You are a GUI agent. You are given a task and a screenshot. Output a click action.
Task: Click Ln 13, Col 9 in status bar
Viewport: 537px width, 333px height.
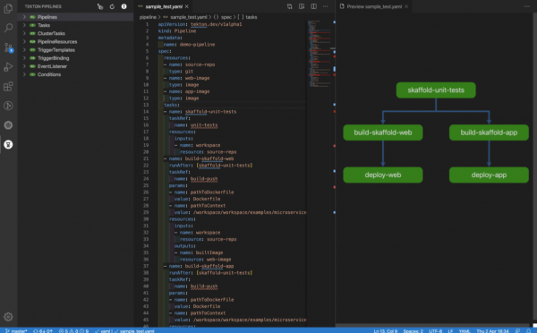(385, 331)
